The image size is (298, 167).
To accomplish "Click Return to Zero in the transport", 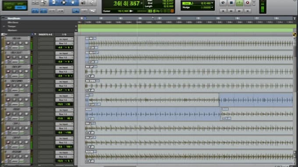I will (223, 11).
